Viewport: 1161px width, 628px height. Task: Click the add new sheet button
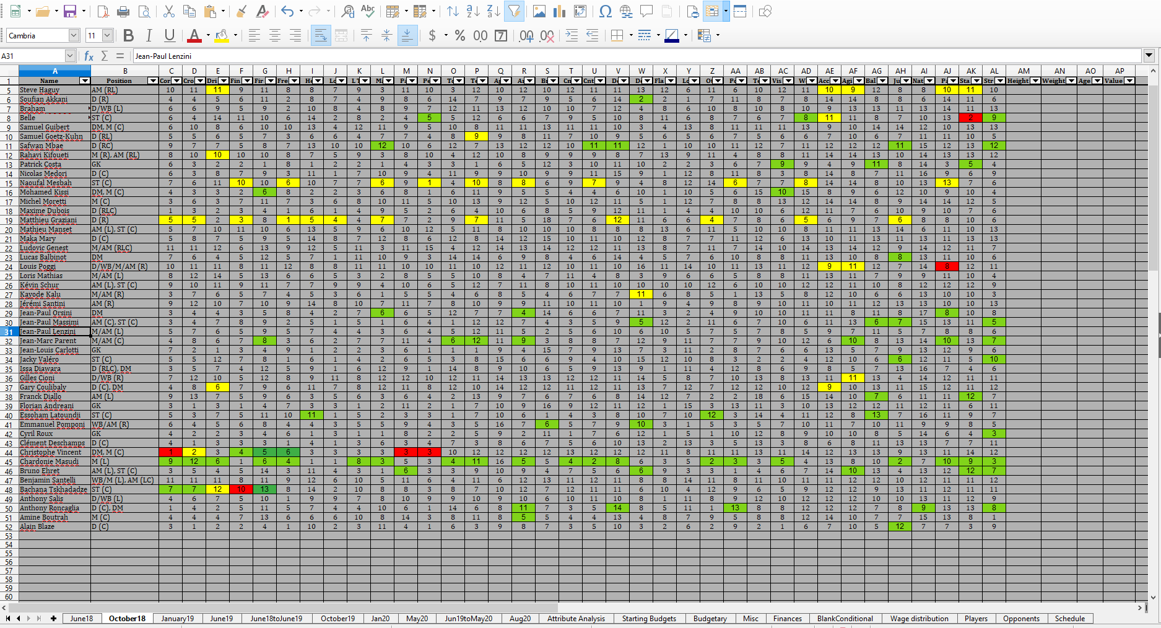54,618
